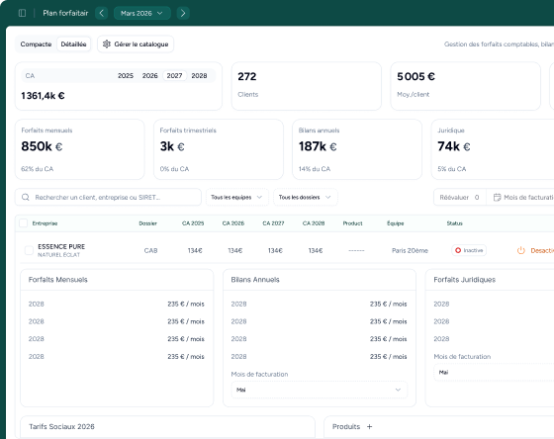
Task: Toggle the sidebar panel icon
Action: [x=22, y=13]
